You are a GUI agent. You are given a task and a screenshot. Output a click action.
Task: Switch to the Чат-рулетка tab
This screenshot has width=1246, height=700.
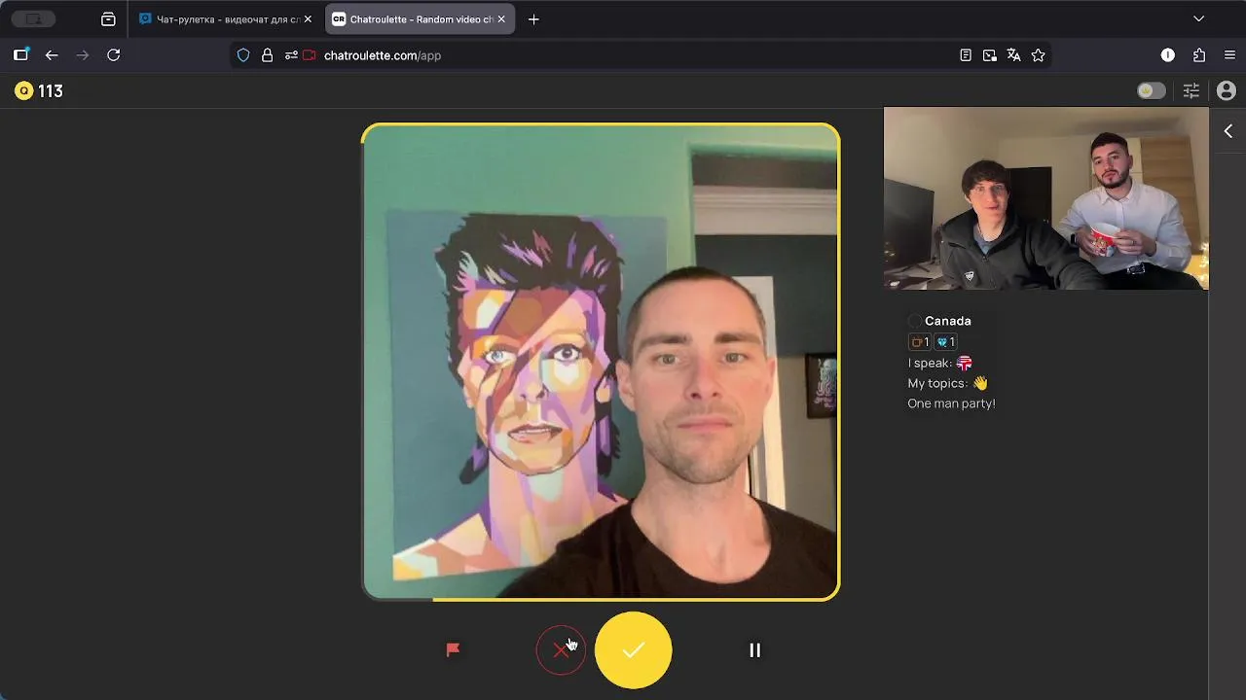225,19
